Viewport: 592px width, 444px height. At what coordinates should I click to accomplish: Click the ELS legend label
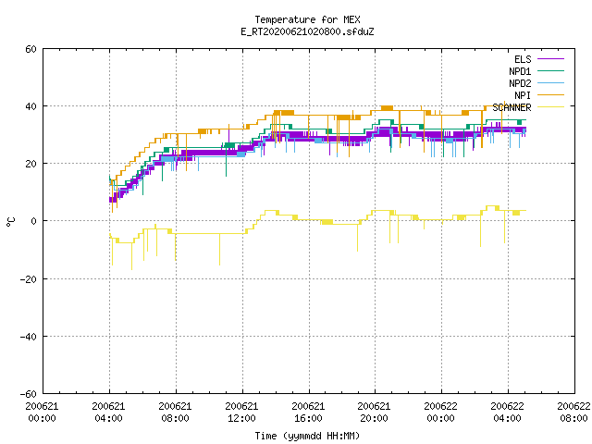(x=523, y=59)
